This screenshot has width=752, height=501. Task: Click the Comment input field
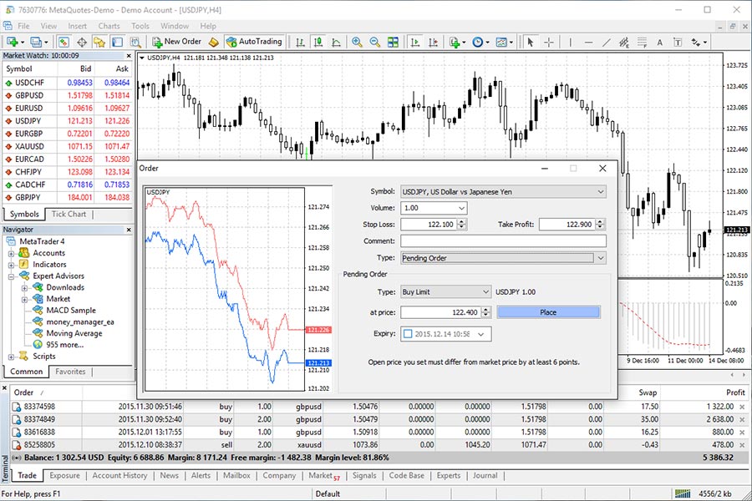point(504,241)
